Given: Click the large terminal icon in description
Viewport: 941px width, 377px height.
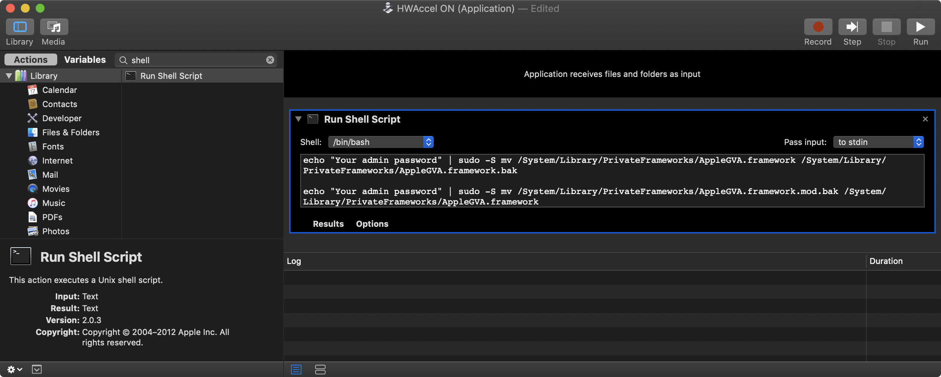Looking at the screenshot, I should point(20,256).
